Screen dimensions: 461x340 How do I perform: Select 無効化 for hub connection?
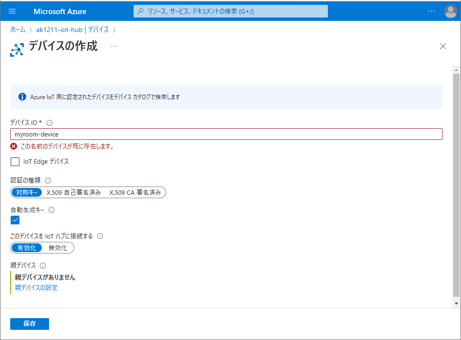[x=58, y=248]
